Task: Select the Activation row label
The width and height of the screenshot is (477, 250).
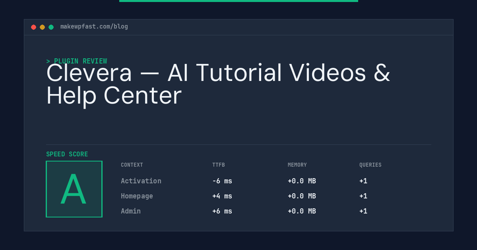Action: pos(141,181)
